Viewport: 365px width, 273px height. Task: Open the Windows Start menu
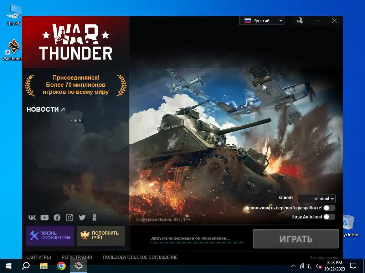point(9,266)
